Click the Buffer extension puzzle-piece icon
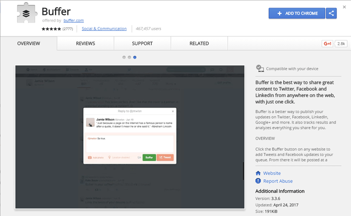The width and height of the screenshot is (351, 216). click(26, 13)
